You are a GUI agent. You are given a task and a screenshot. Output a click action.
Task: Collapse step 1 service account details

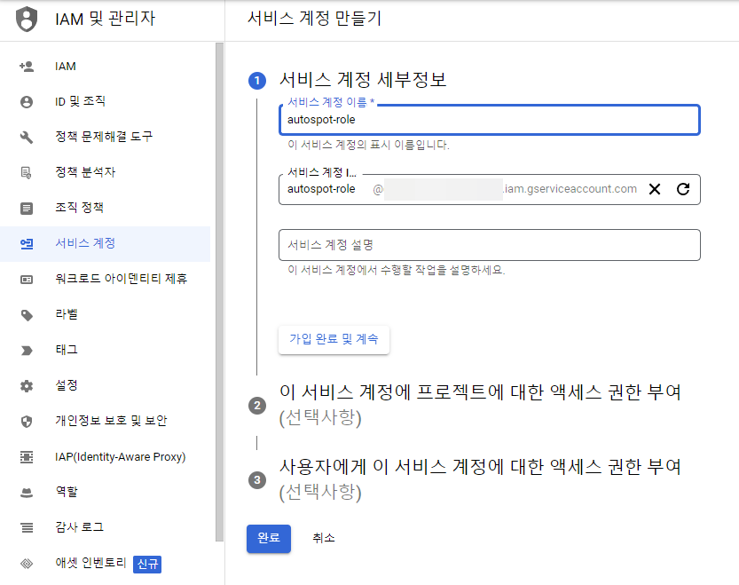(362, 80)
